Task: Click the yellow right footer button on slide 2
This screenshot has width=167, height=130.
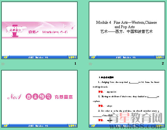Action: click(160, 57)
